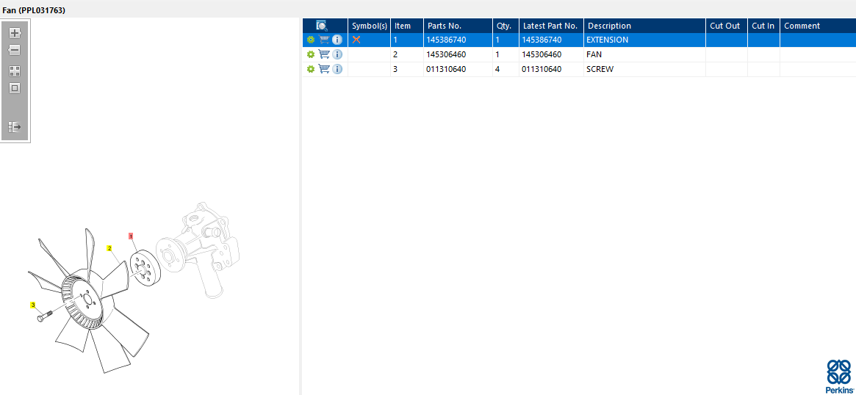Image resolution: width=856 pixels, height=395 pixels.
Task: Click the Fan (PPL031763) title
Action: (x=34, y=10)
